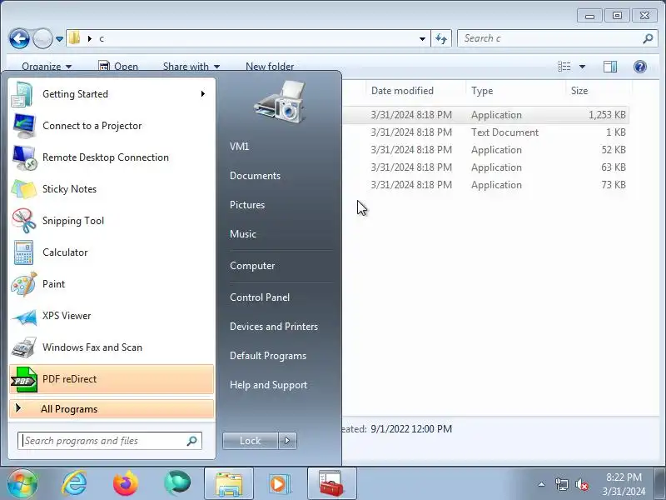Open the red toolbox taskbar app
The height and width of the screenshot is (500, 666).
[331, 484]
